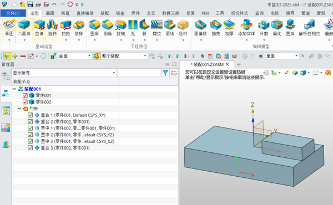The height and width of the screenshot is (205, 333).
Task: Close the 装配001.Z3ASM document tab
Action: 228,64
